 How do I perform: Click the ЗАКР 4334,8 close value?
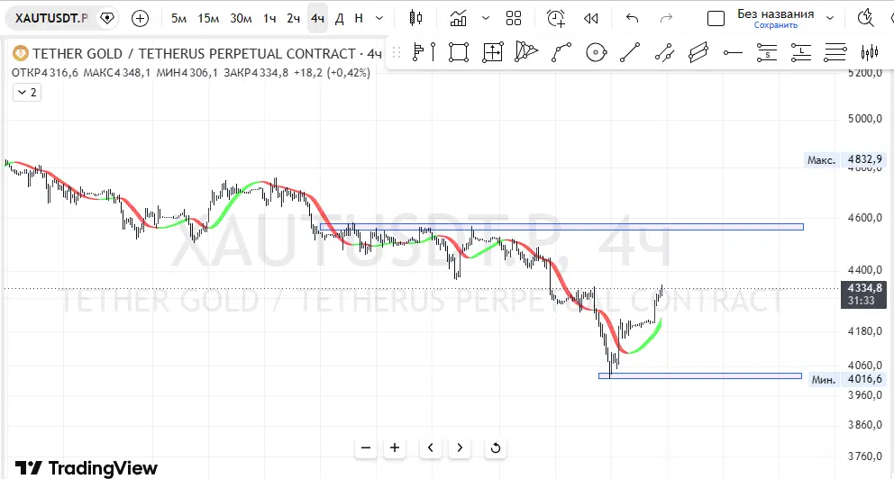(x=256, y=73)
